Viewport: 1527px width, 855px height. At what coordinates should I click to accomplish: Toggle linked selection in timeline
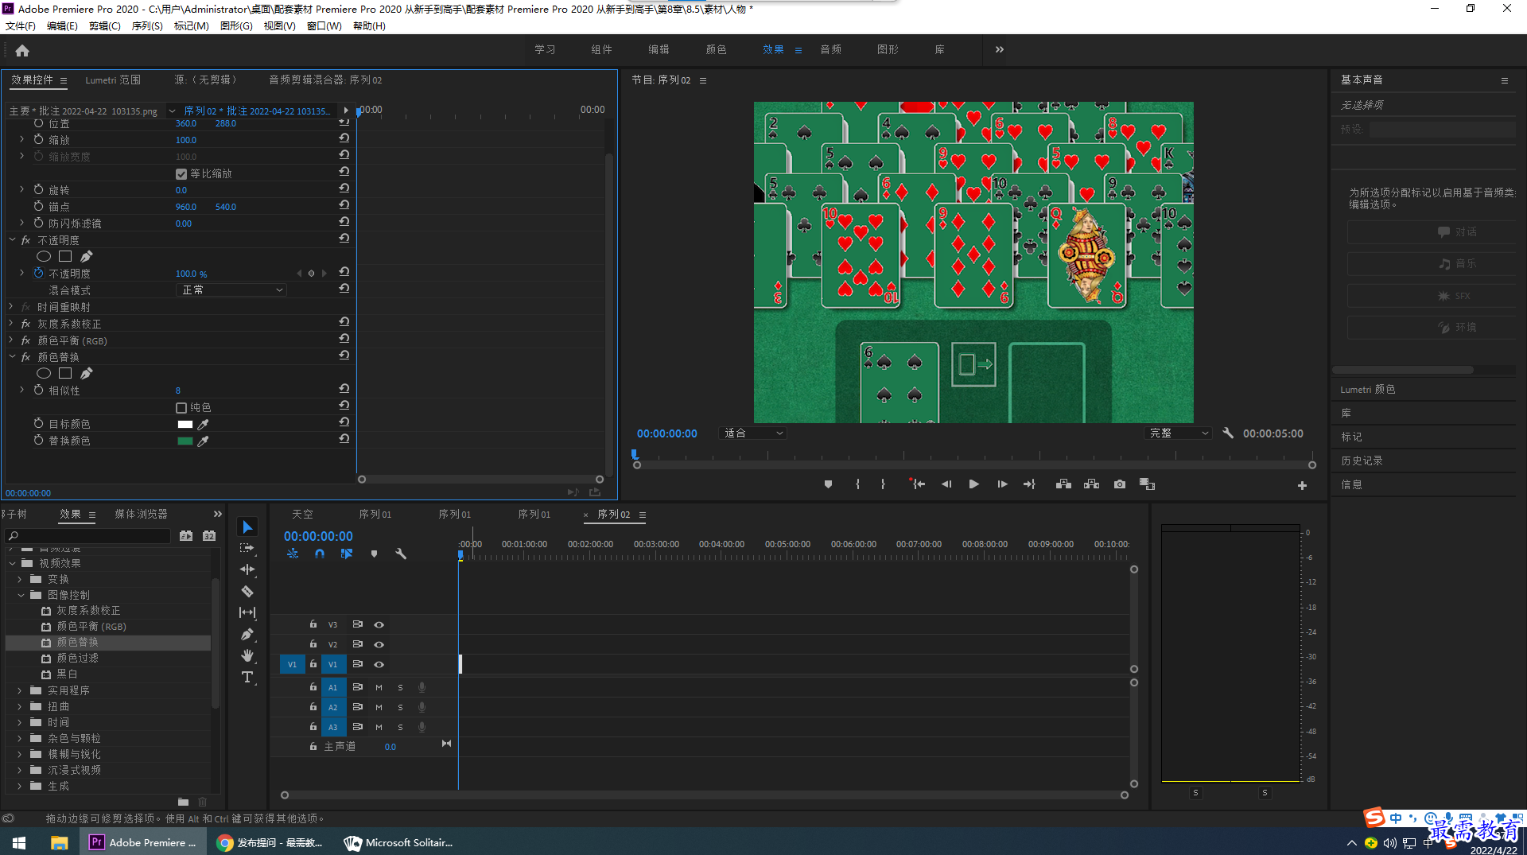(x=347, y=554)
